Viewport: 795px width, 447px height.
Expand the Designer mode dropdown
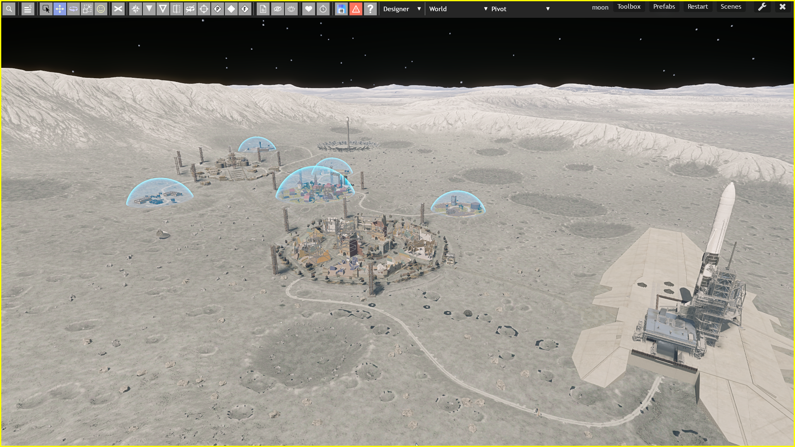click(x=401, y=9)
